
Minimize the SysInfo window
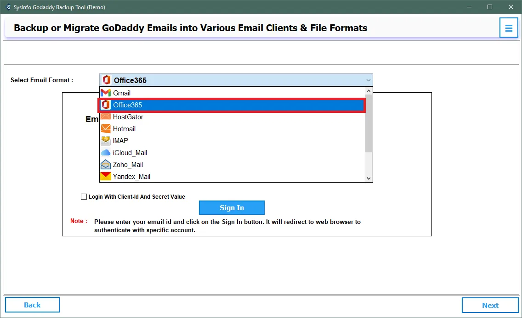tap(469, 7)
